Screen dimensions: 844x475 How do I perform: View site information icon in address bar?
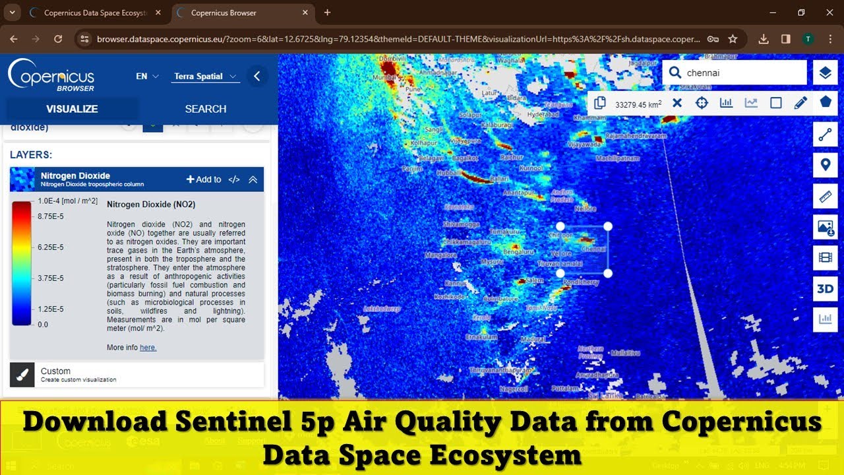pyautogui.click(x=84, y=39)
